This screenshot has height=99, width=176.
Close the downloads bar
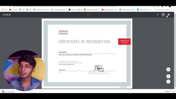click(x=174, y=92)
